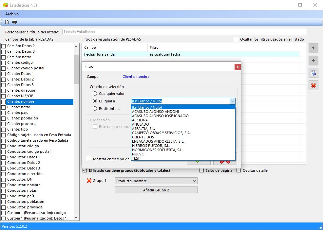The image size is (323, 230).
Task: Select 'Camión: notas' in the field list
Action: tap(19, 57)
